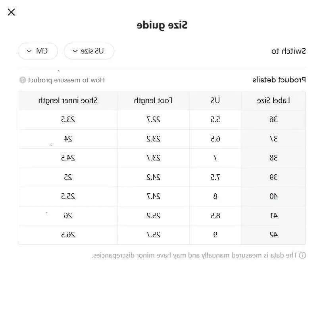Click label size 38 cell
The height and width of the screenshot is (315, 325).
click(x=273, y=158)
